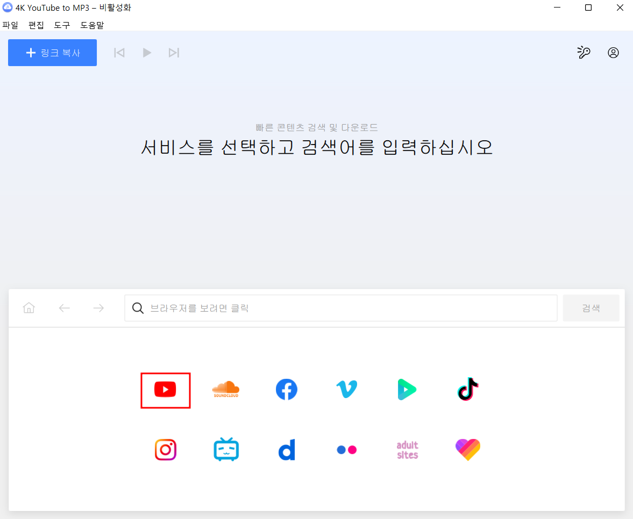This screenshot has height=519, width=633.
Task: Select the green play-arrow service icon
Action: pyautogui.click(x=407, y=390)
